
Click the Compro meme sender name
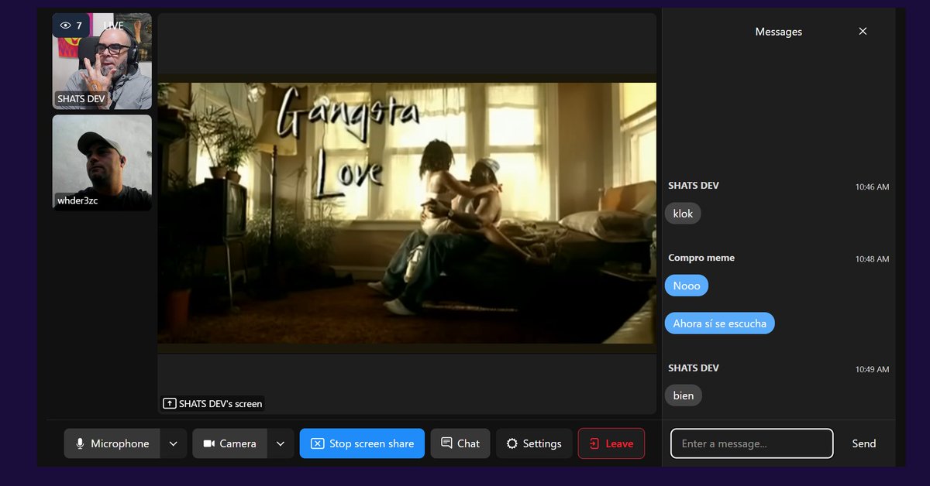(701, 258)
